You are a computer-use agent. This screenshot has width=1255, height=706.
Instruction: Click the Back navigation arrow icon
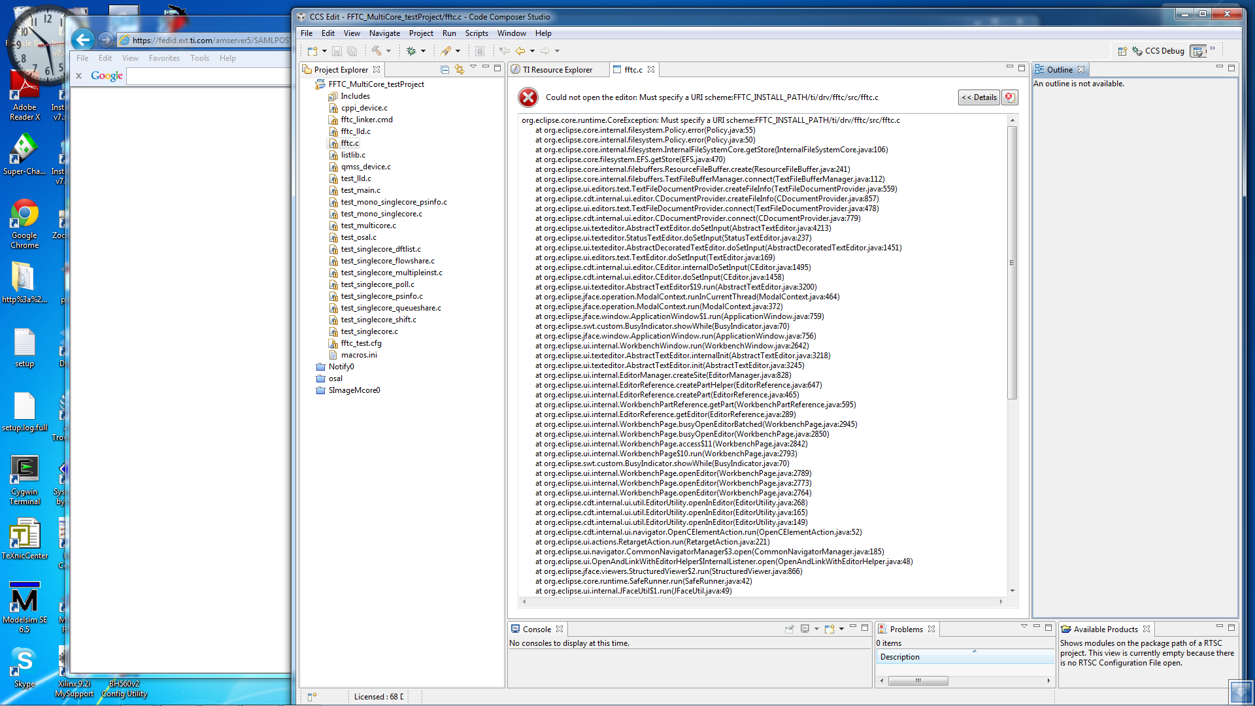(520, 51)
